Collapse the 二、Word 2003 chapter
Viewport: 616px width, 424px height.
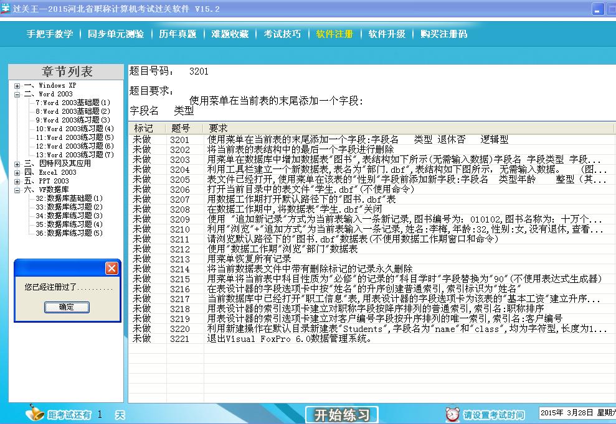17,94
